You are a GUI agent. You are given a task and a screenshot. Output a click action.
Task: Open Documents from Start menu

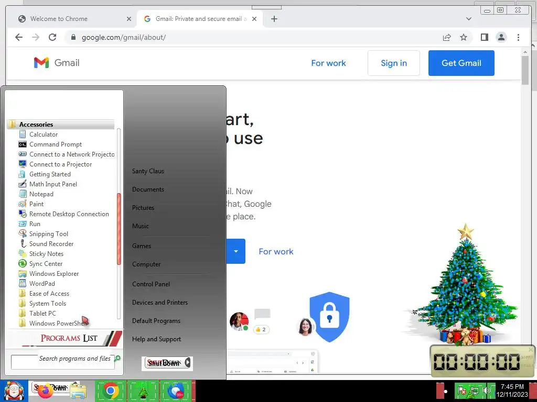point(148,189)
